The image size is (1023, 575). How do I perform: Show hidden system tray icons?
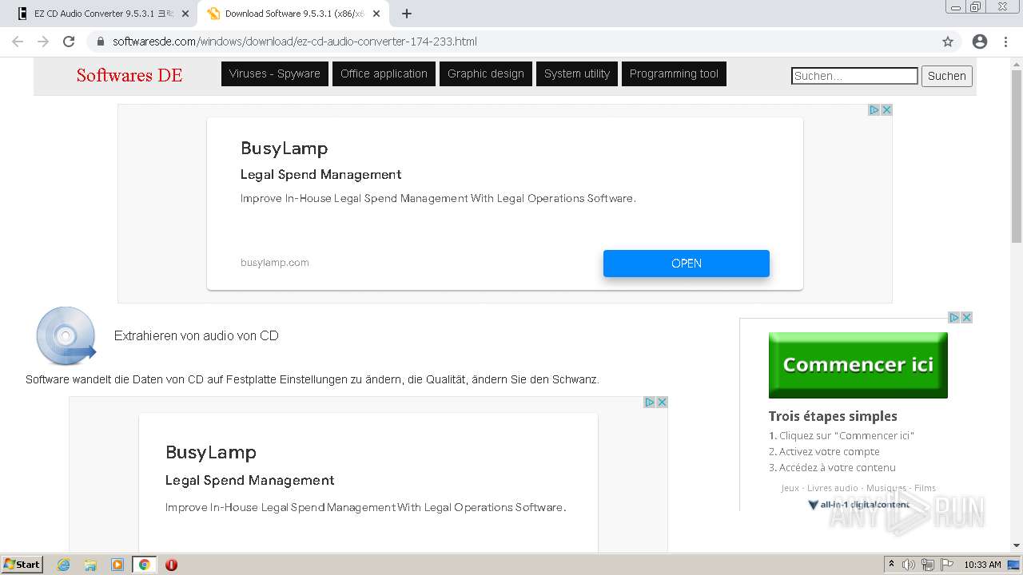click(891, 565)
